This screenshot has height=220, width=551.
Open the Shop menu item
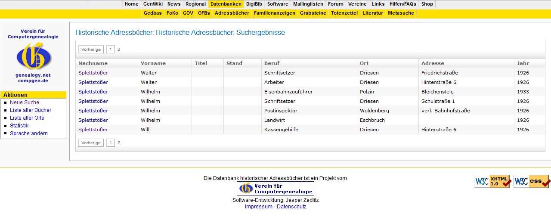[x=427, y=4]
